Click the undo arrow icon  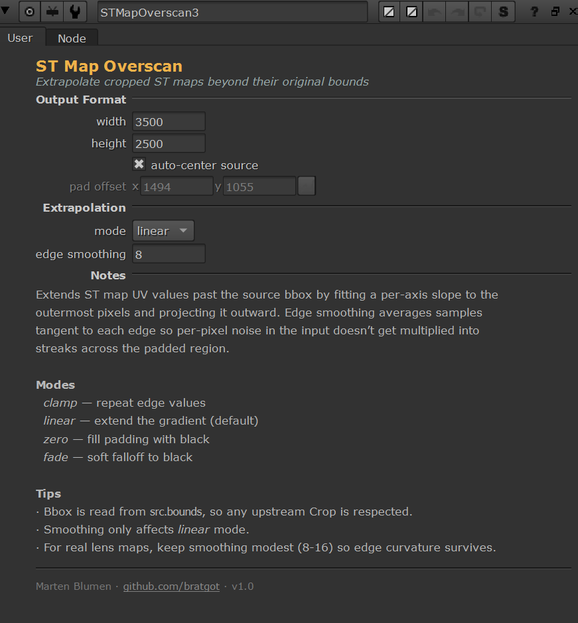pos(435,12)
